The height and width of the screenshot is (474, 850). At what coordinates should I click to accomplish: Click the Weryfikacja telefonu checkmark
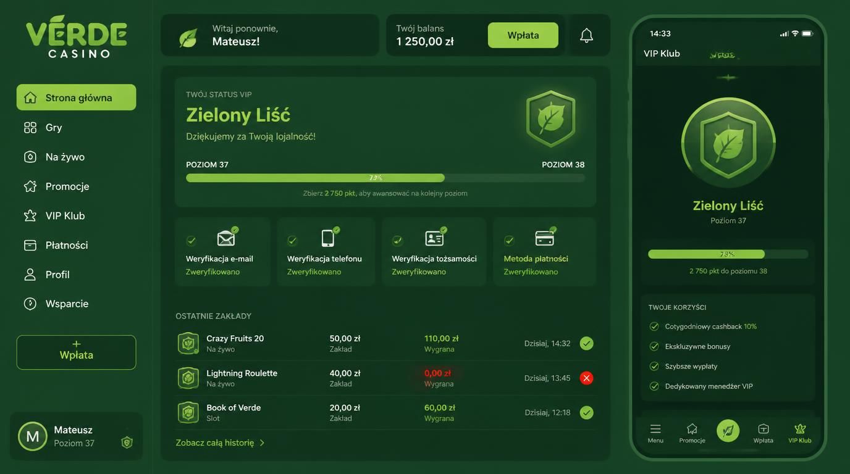(292, 240)
